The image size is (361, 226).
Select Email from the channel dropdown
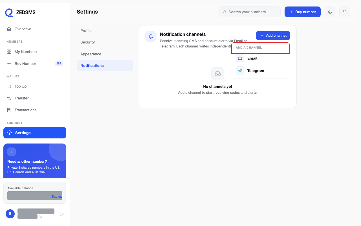(x=261, y=58)
